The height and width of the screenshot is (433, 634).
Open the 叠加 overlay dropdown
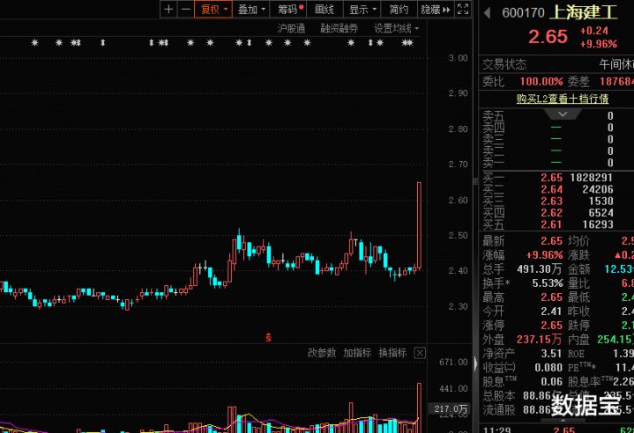250,10
